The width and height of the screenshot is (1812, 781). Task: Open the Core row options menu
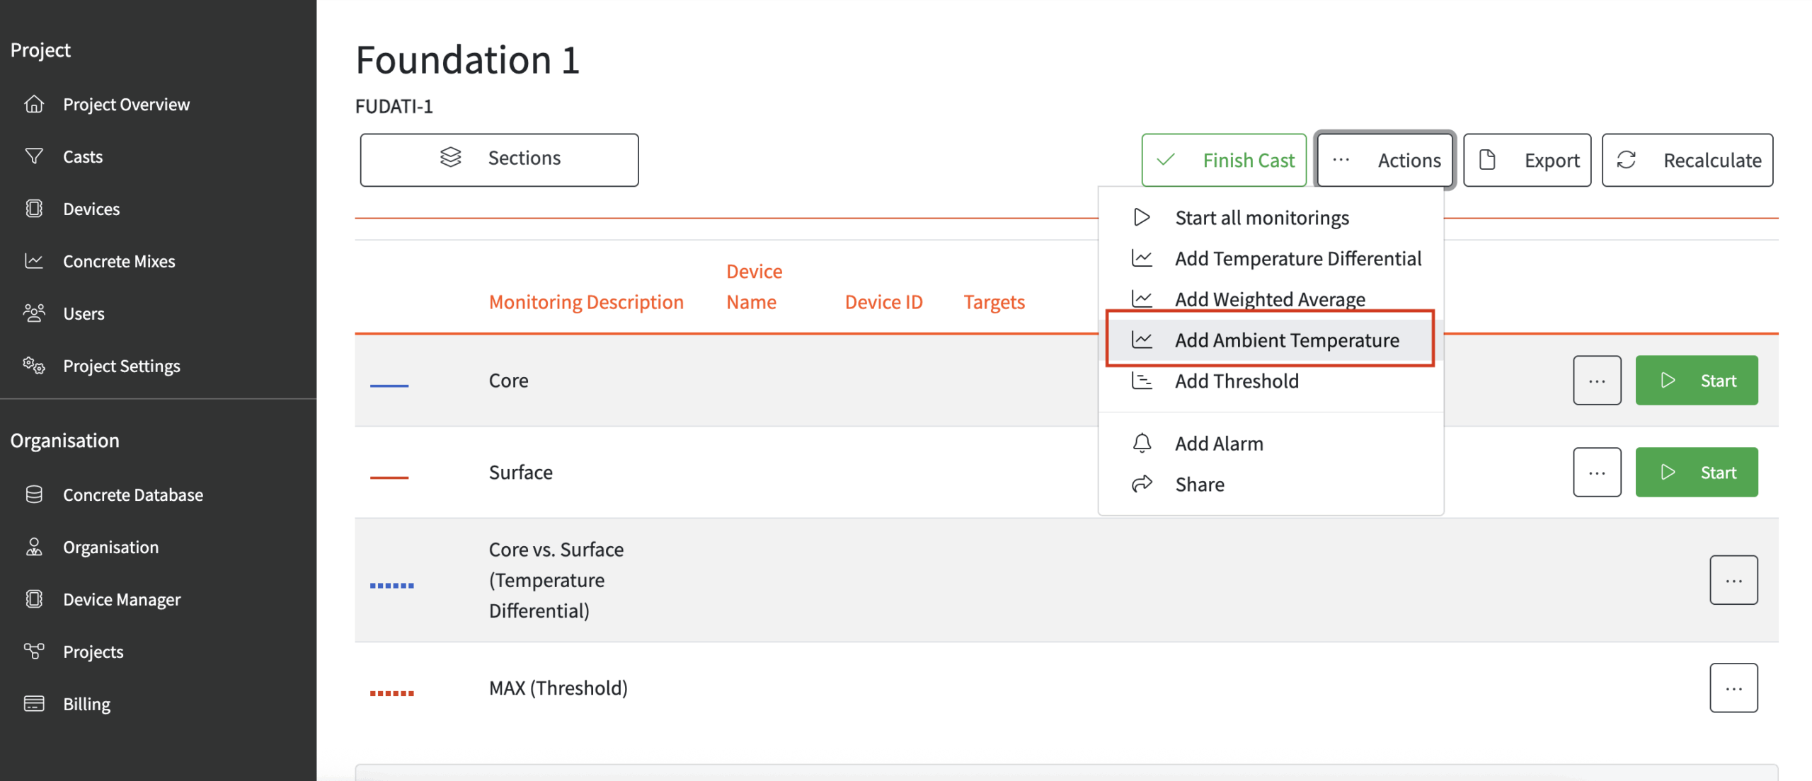pos(1596,380)
